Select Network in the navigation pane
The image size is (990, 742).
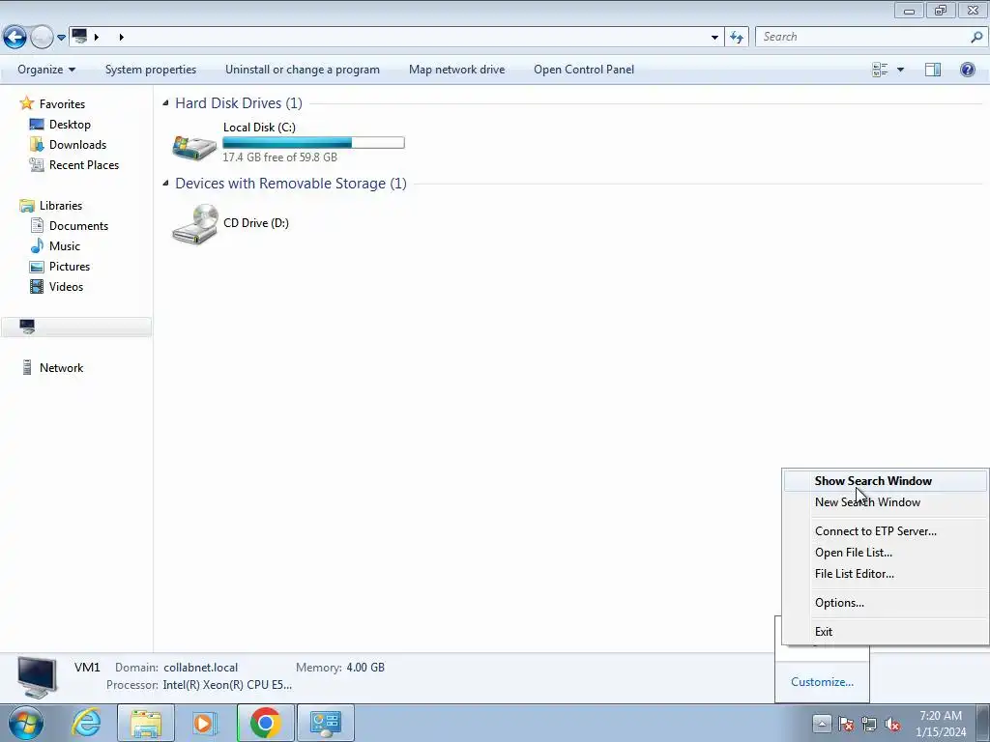click(61, 368)
